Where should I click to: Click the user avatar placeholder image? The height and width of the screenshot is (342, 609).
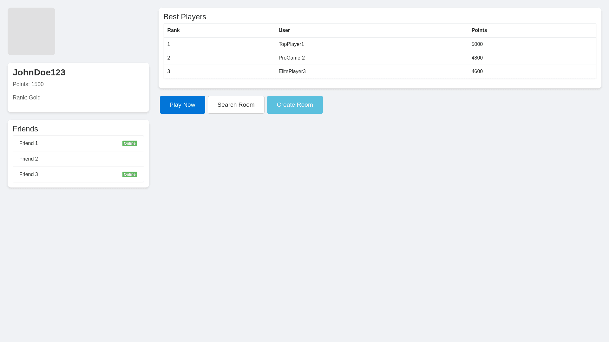[31, 31]
